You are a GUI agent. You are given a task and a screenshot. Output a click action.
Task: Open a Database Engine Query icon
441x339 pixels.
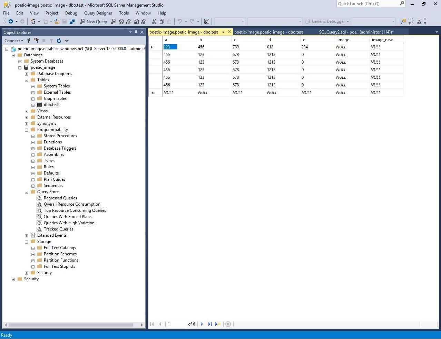pos(114,21)
